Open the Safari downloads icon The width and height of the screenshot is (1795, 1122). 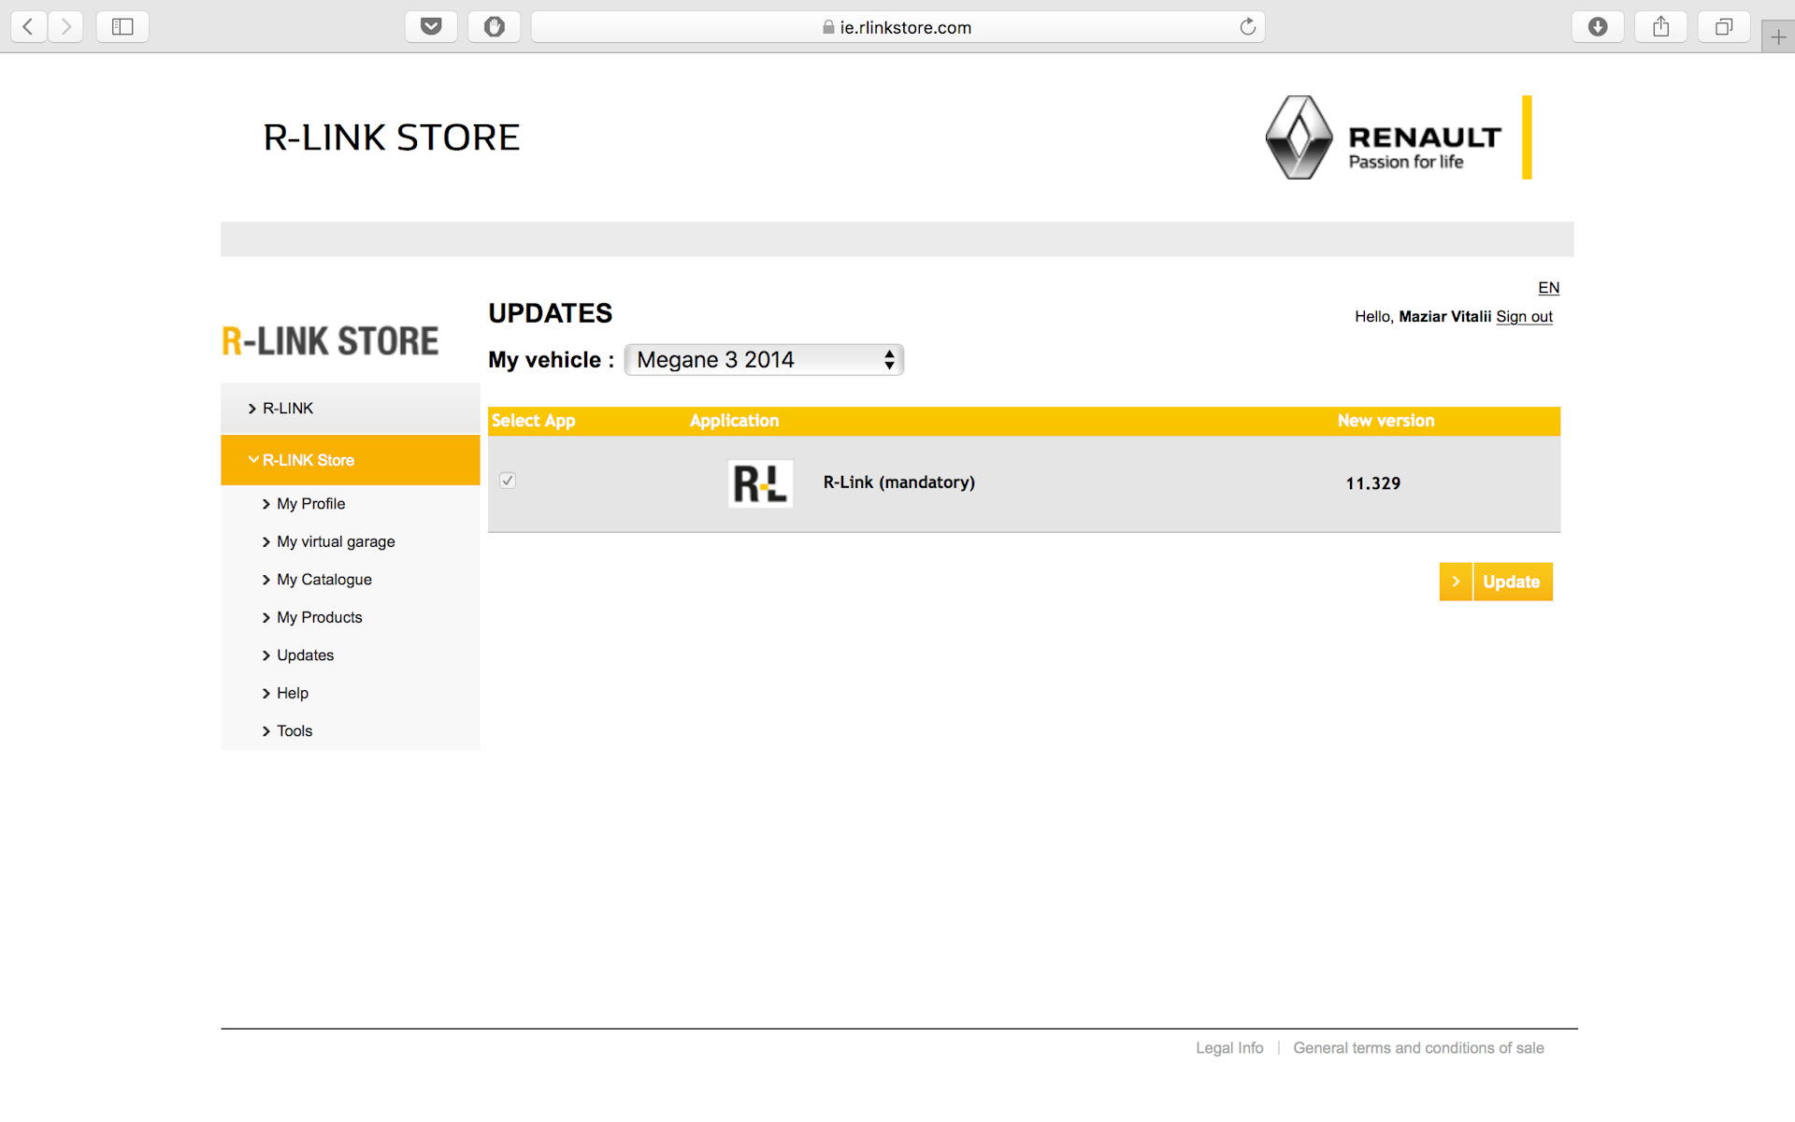point(1598,26)
